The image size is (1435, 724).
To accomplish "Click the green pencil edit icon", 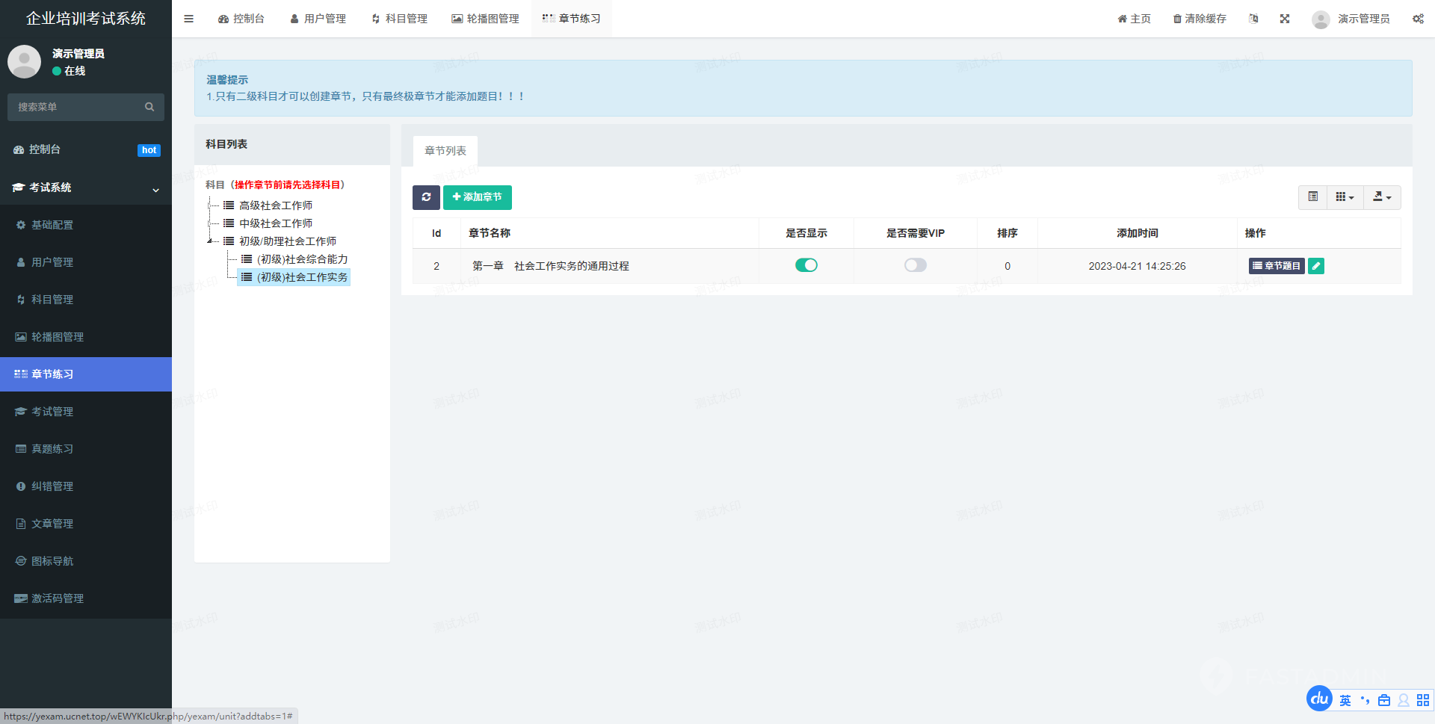I will tap(1316, 266).
